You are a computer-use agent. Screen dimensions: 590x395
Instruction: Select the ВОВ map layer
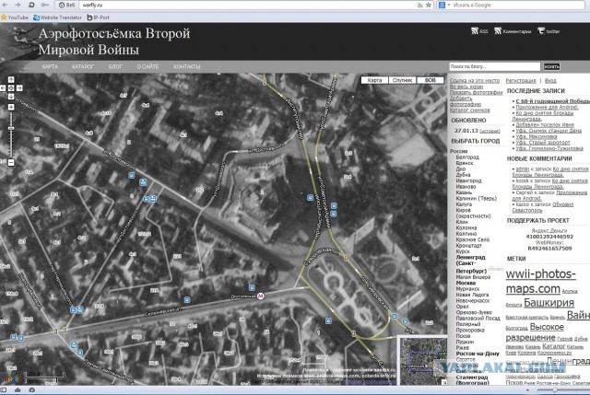coord(429,81)
